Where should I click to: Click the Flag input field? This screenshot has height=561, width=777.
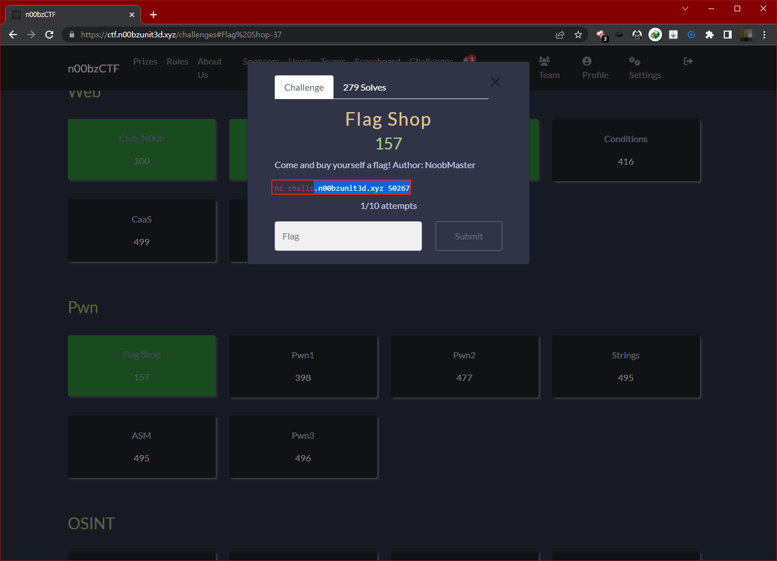[348, 236]
